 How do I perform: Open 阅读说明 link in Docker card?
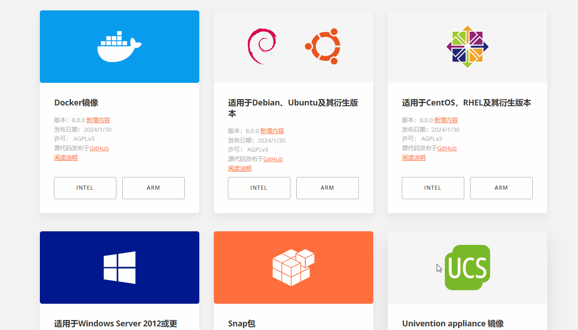pyautogui.click(x=66, y=158)
